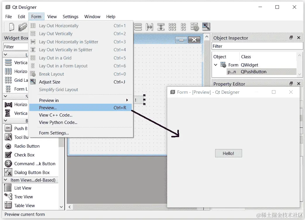The image size is (305, 220).
Task: Open the Window menu
Action: coord(92,16)
